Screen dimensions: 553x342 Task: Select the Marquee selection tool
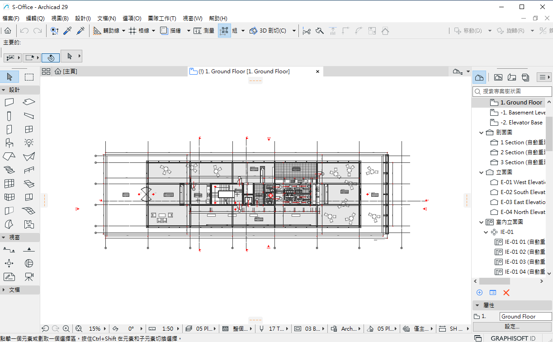[29, 77]
